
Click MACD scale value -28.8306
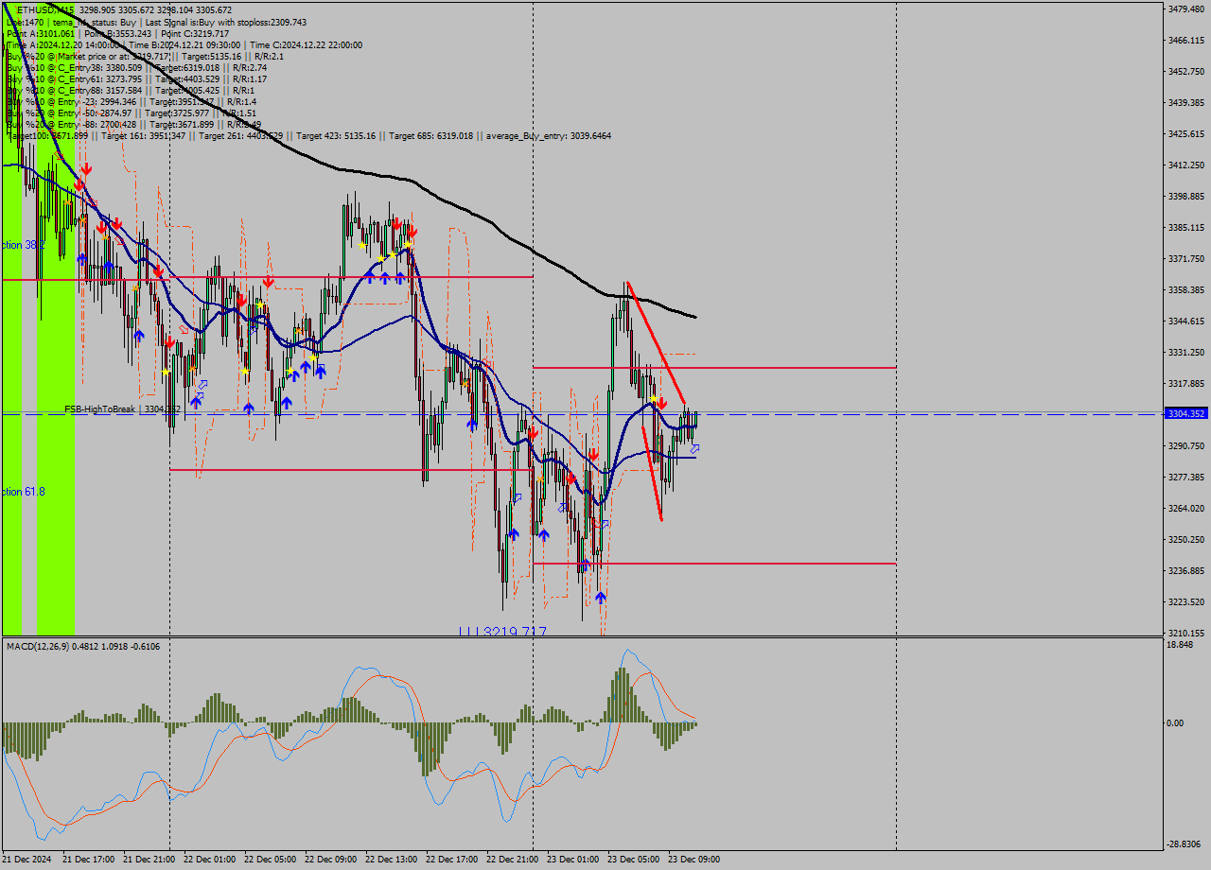[x=1184, y=844]
